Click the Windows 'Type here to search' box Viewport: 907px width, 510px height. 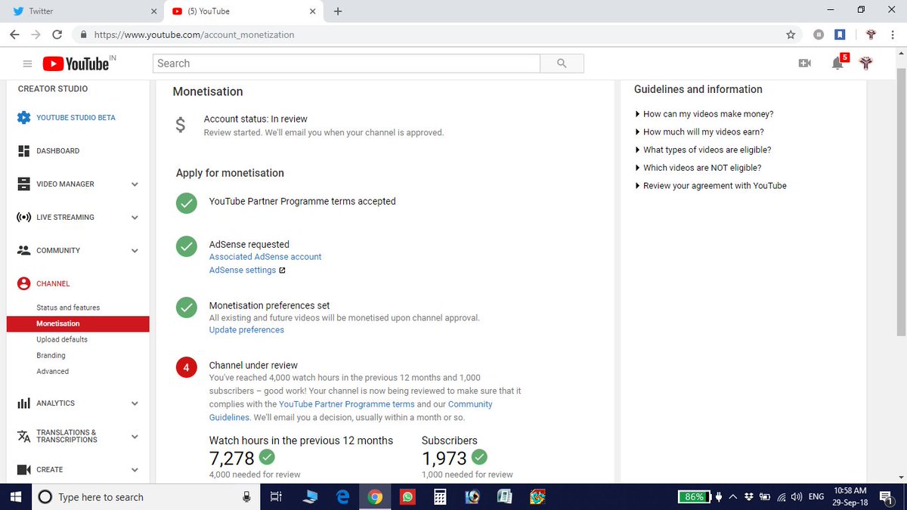(145, 496)
